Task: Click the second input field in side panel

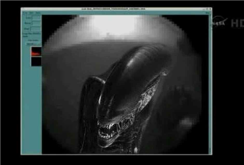Action: 36,23
